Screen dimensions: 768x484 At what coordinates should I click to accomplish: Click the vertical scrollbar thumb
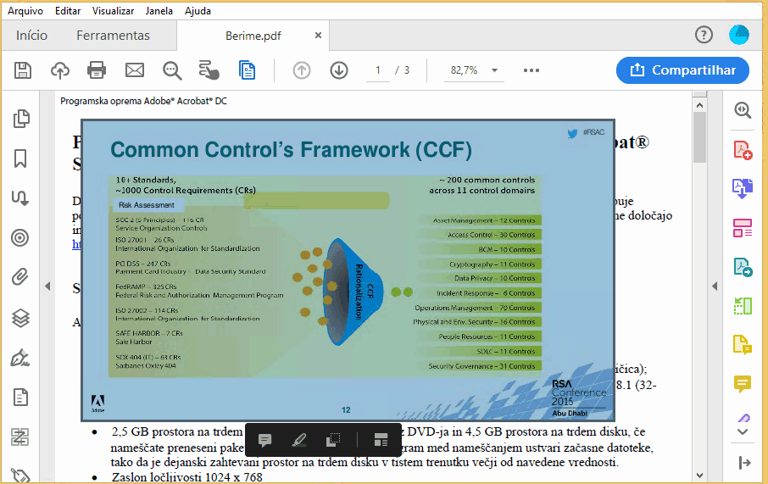pyautogui.click(x=699, y=137)
